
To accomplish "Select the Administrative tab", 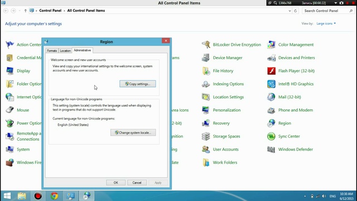I will (82, 50).
